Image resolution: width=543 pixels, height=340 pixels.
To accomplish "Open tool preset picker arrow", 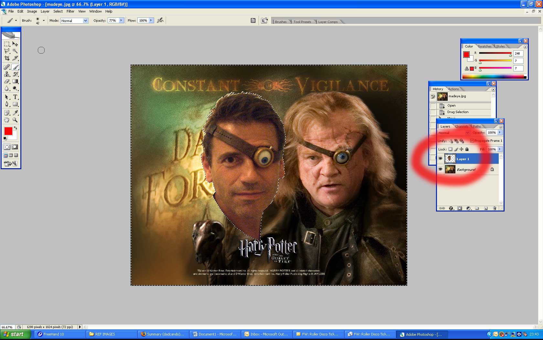I will coord(16,20).
